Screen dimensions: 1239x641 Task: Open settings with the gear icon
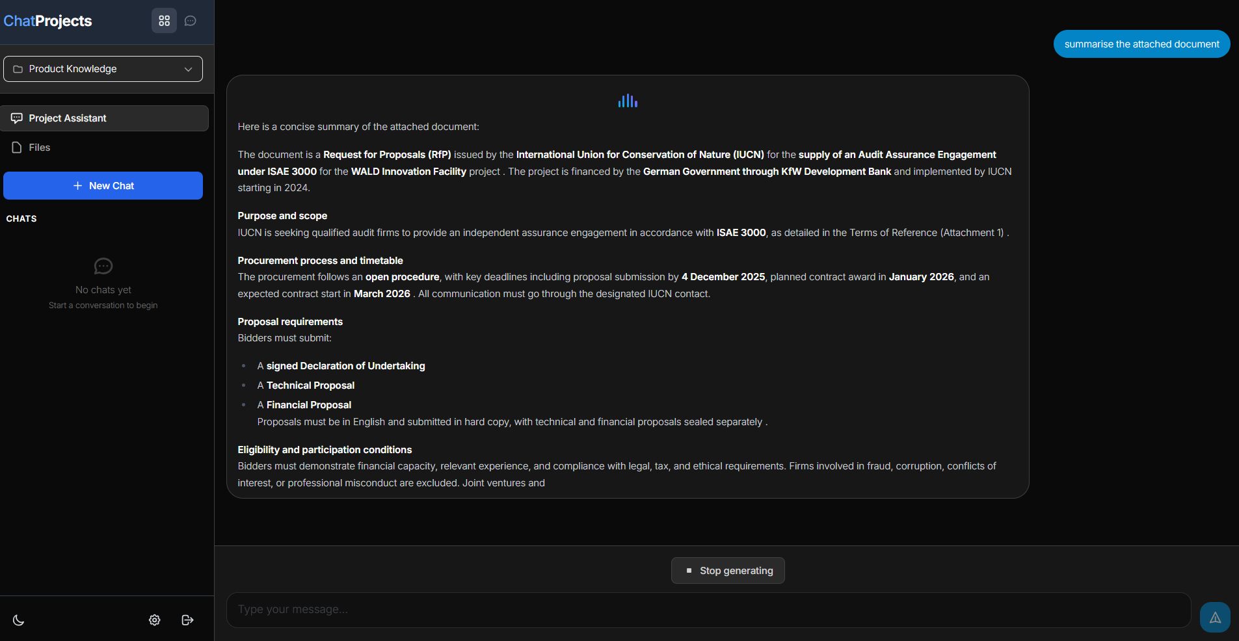click(155, 620)
